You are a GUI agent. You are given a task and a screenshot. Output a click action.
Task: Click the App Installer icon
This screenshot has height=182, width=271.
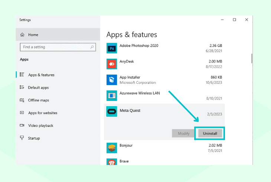pos(112,80)
